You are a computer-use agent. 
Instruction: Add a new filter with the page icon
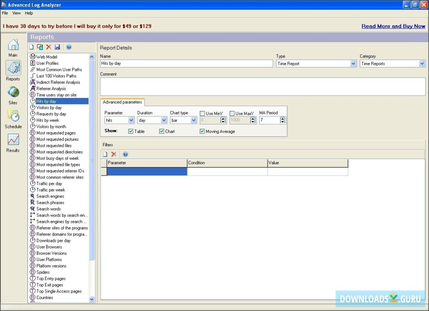pos(105,154)
